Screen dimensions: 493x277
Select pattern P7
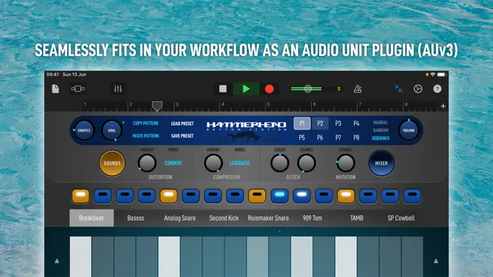coord(338,138)
